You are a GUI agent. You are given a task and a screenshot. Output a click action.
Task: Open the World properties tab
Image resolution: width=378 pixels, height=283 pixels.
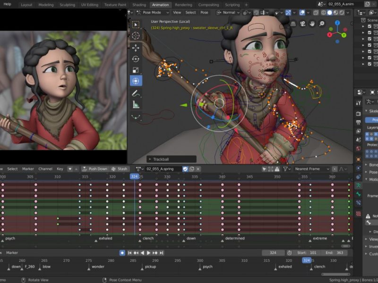[x=359, y=148]
